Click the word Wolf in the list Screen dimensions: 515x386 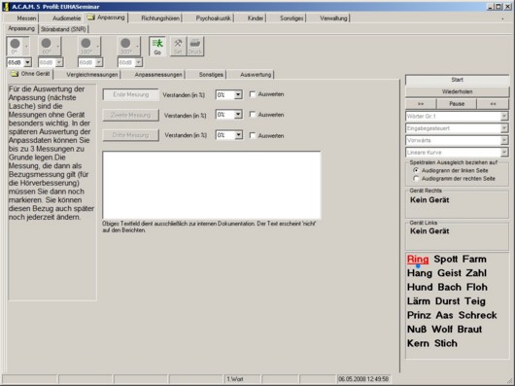tap(441, 330)
